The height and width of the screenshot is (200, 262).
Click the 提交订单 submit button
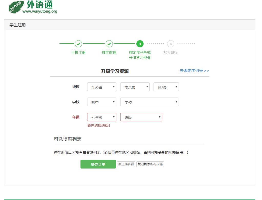pos(98,164)
